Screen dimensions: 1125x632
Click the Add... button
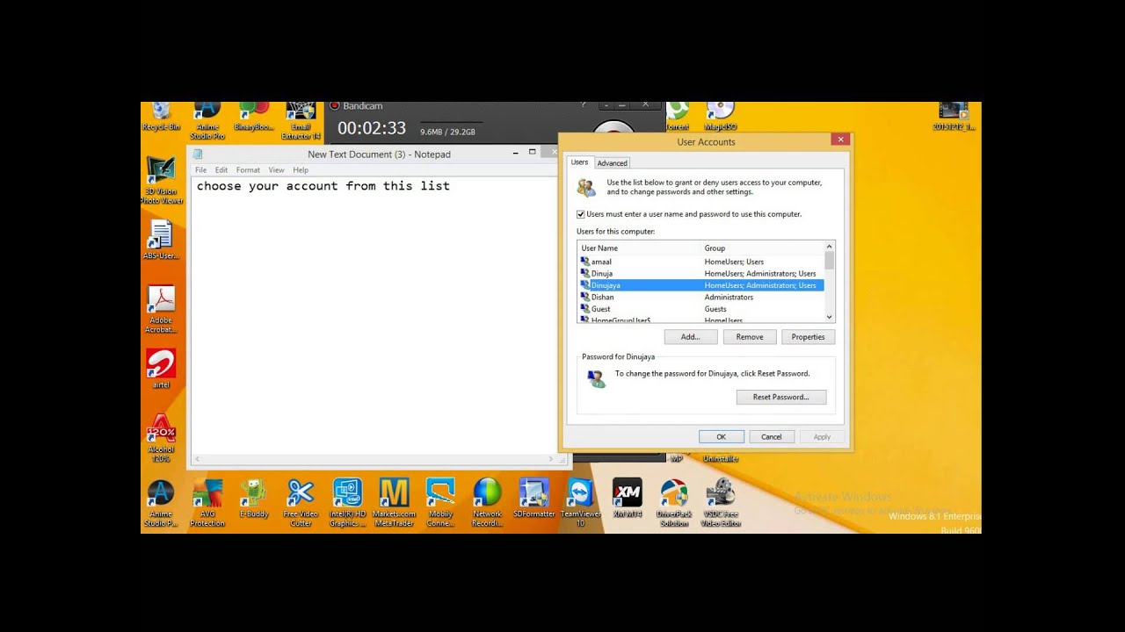click(691, 337)
